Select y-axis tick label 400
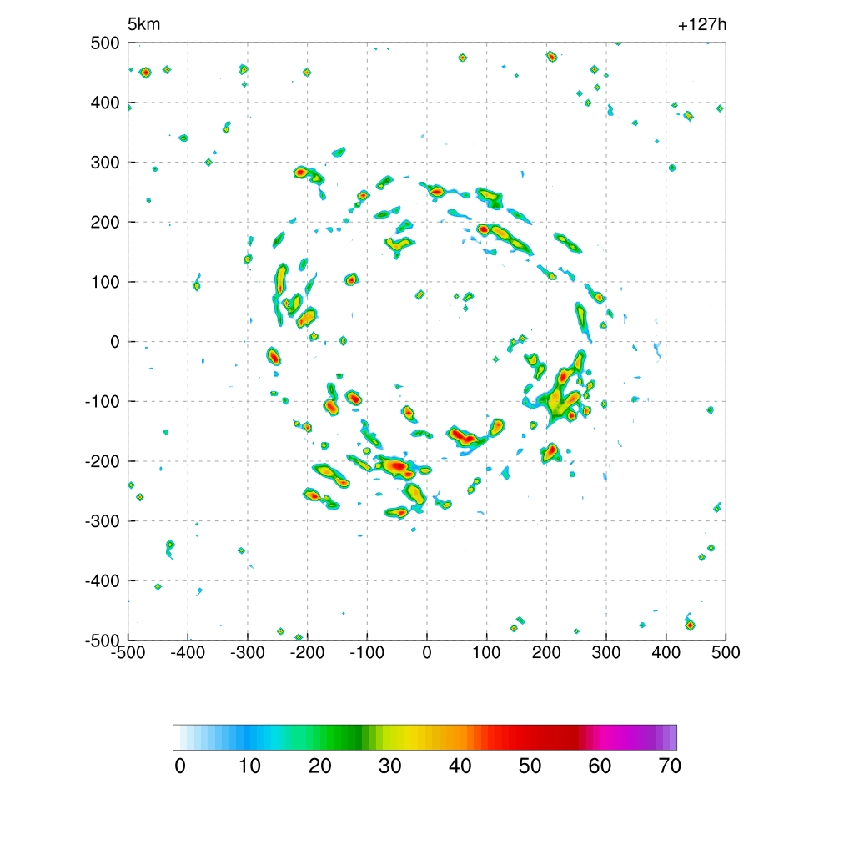This screenshot has width=854, height=854. pyautogui.click(x=105, y=103)
